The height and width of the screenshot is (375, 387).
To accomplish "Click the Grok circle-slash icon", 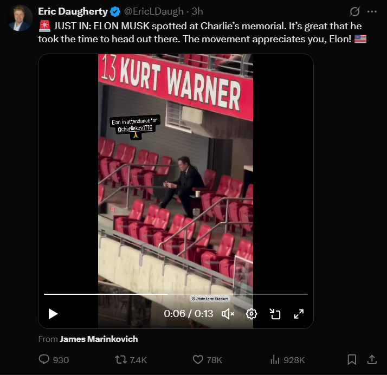I will point(354,11).
